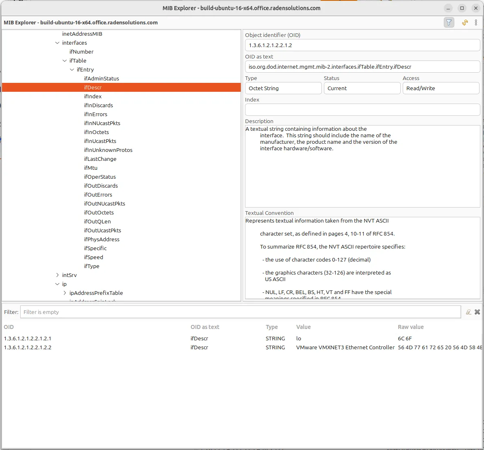Click in the Filter input field
This screenshot has width=484, height=450.
pos(163,312)
